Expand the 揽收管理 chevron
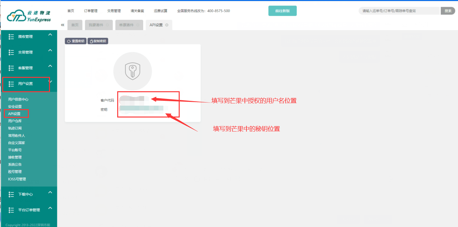 coord(50,34)
